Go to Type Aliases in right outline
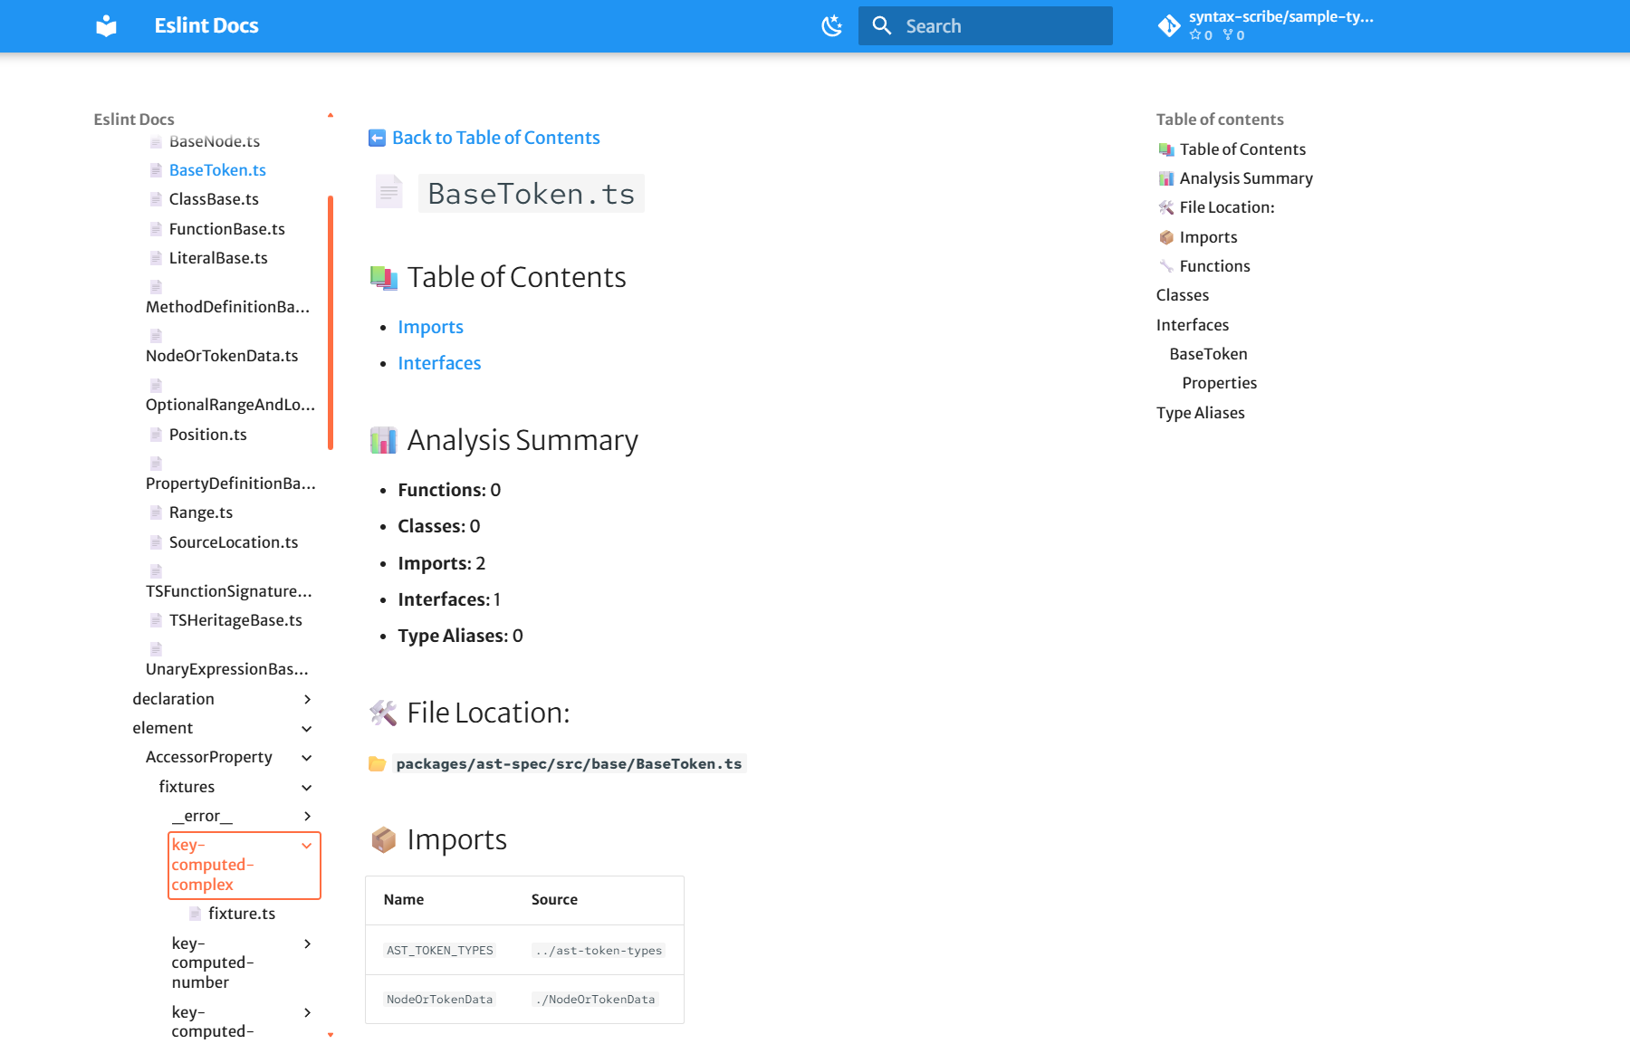 [1200, 413]
